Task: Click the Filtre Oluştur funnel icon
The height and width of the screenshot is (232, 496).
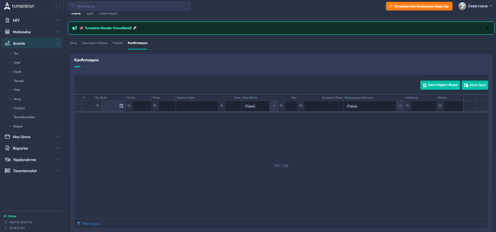Action: point(79,224)
